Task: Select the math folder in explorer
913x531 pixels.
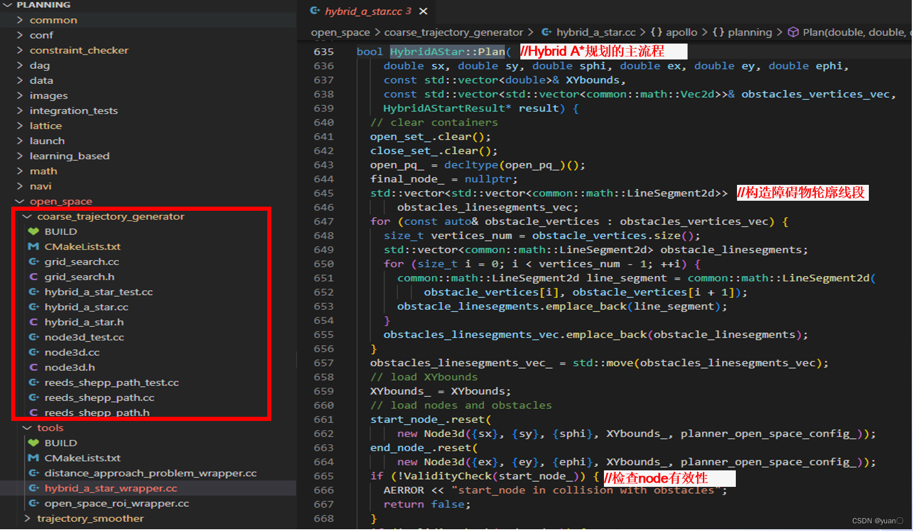Action: [44, 171]
